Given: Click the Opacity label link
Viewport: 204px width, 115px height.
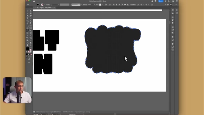Looking at the screenshot, I should (85, 5).
